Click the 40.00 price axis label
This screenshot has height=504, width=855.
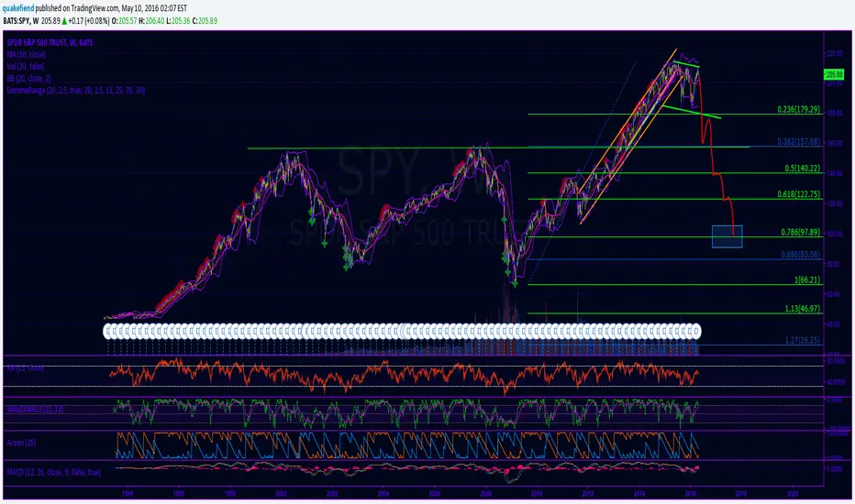point(834,324)
